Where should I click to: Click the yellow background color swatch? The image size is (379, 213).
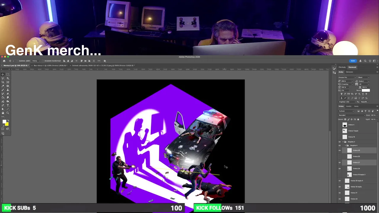coord(7,124)
